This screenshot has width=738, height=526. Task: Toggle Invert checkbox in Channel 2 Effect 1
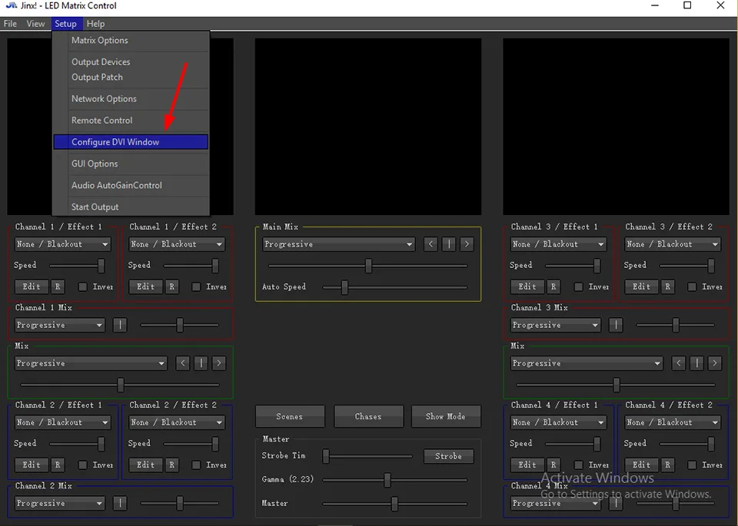[x=82, y=465]
